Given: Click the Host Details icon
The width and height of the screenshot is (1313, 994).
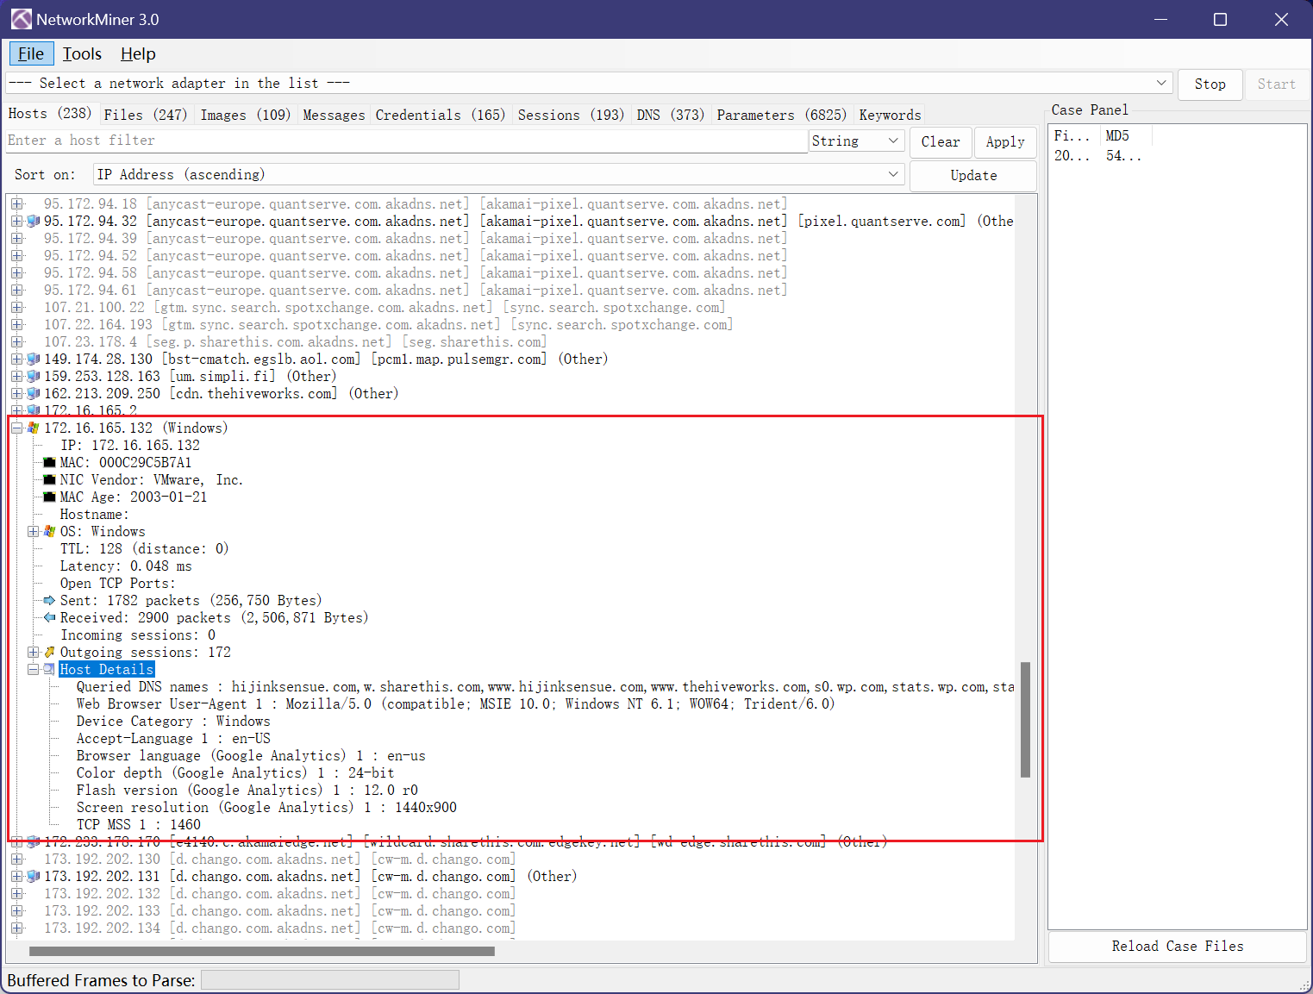Looking at the screenshot, I should pos(49,669).
